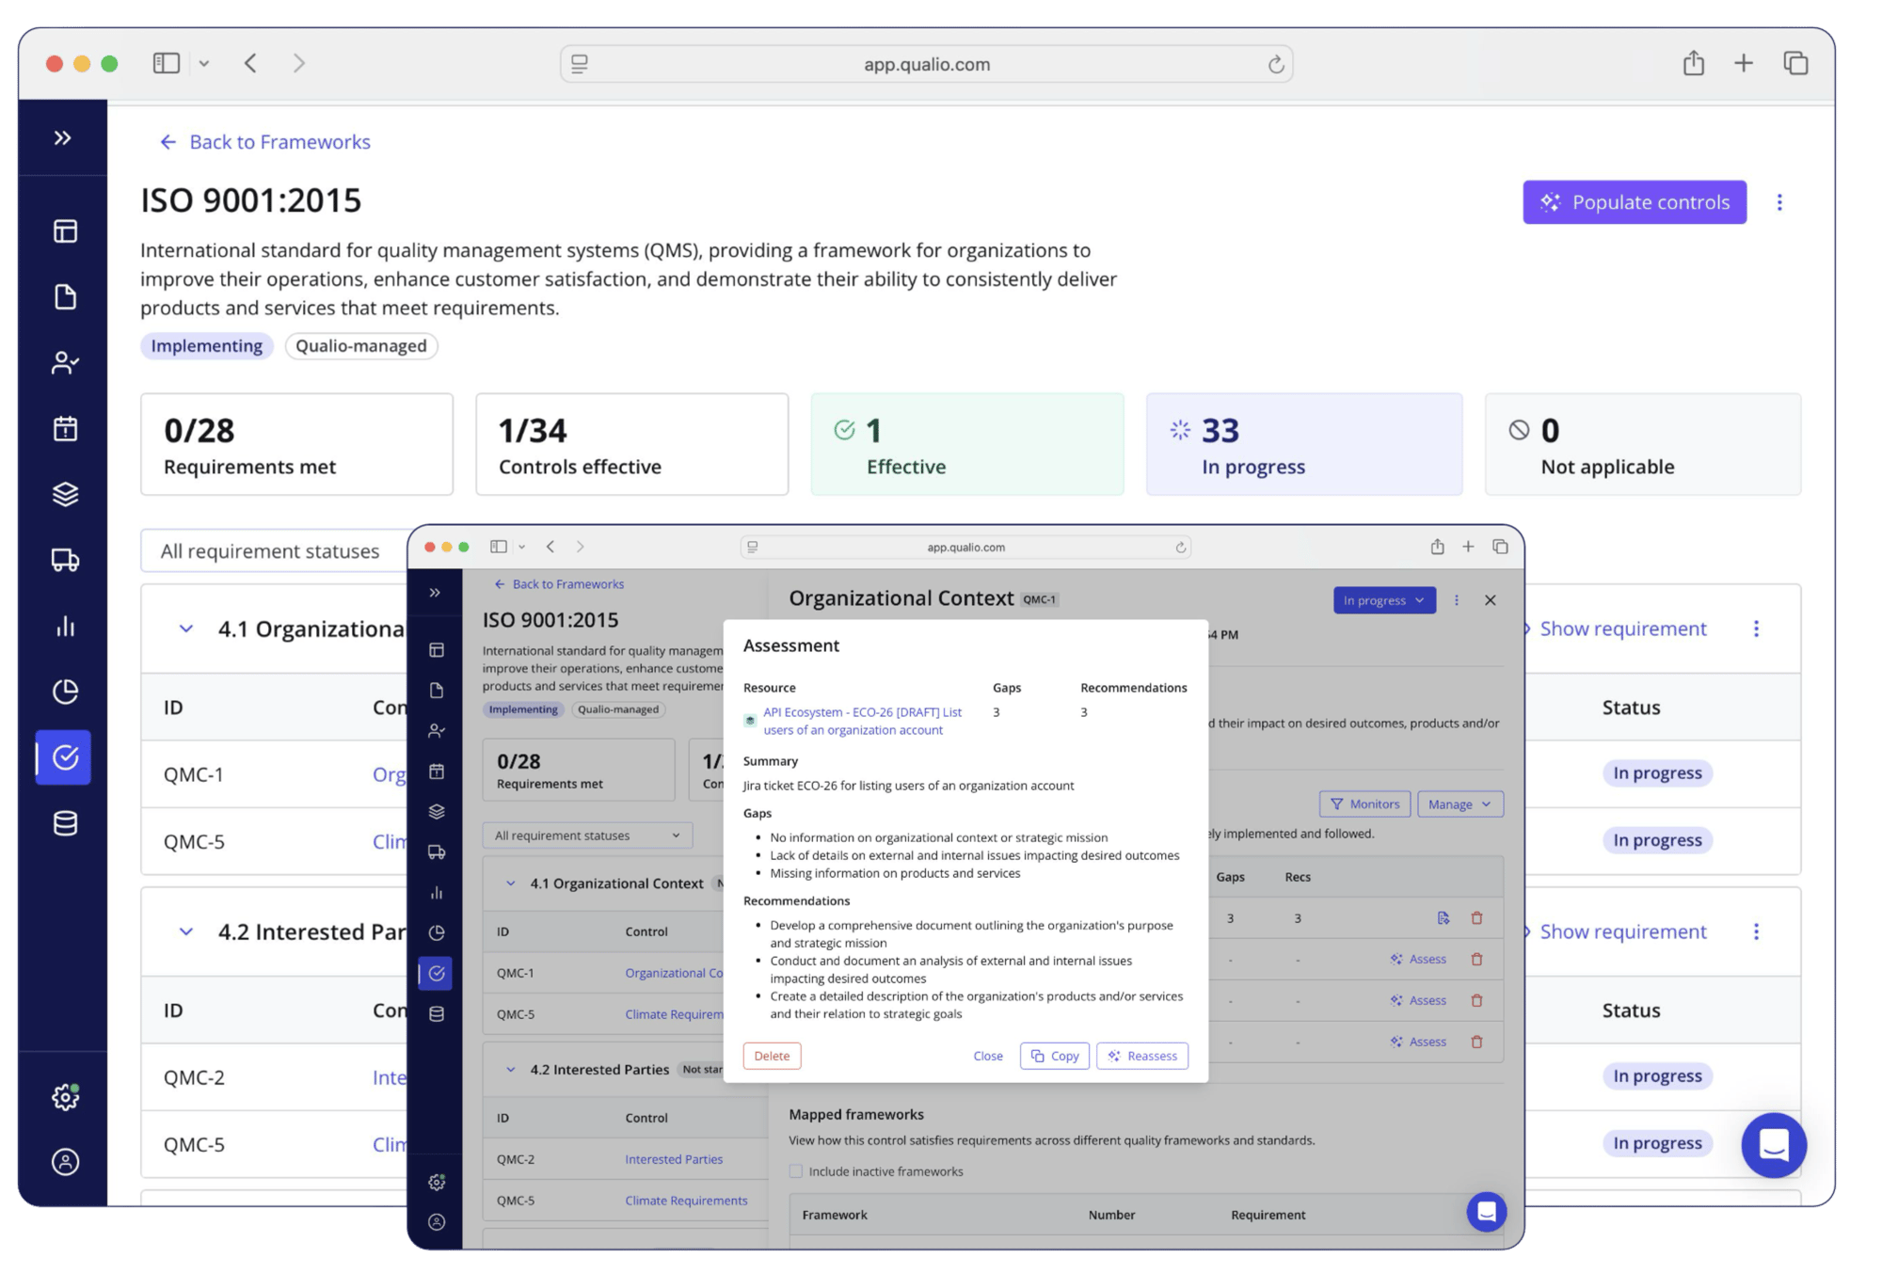Open the Intercom chat bubble

click(x=1773, y=1145)
